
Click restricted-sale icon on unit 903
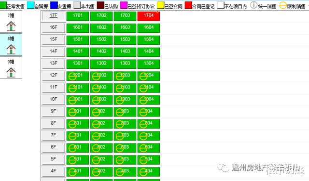coord(120,113)
